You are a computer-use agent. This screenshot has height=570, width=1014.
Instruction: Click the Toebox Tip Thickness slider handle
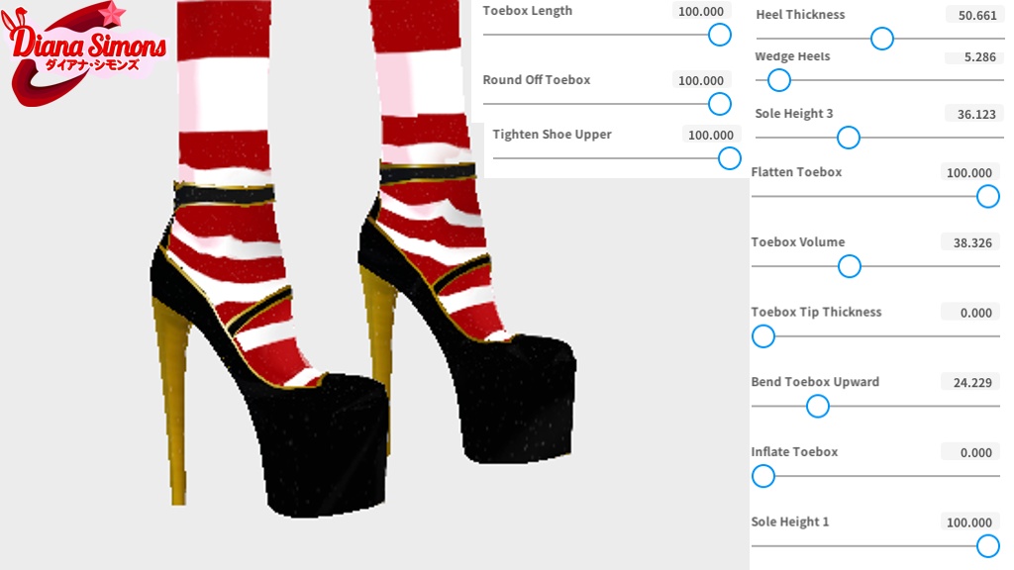coord(763,336)
